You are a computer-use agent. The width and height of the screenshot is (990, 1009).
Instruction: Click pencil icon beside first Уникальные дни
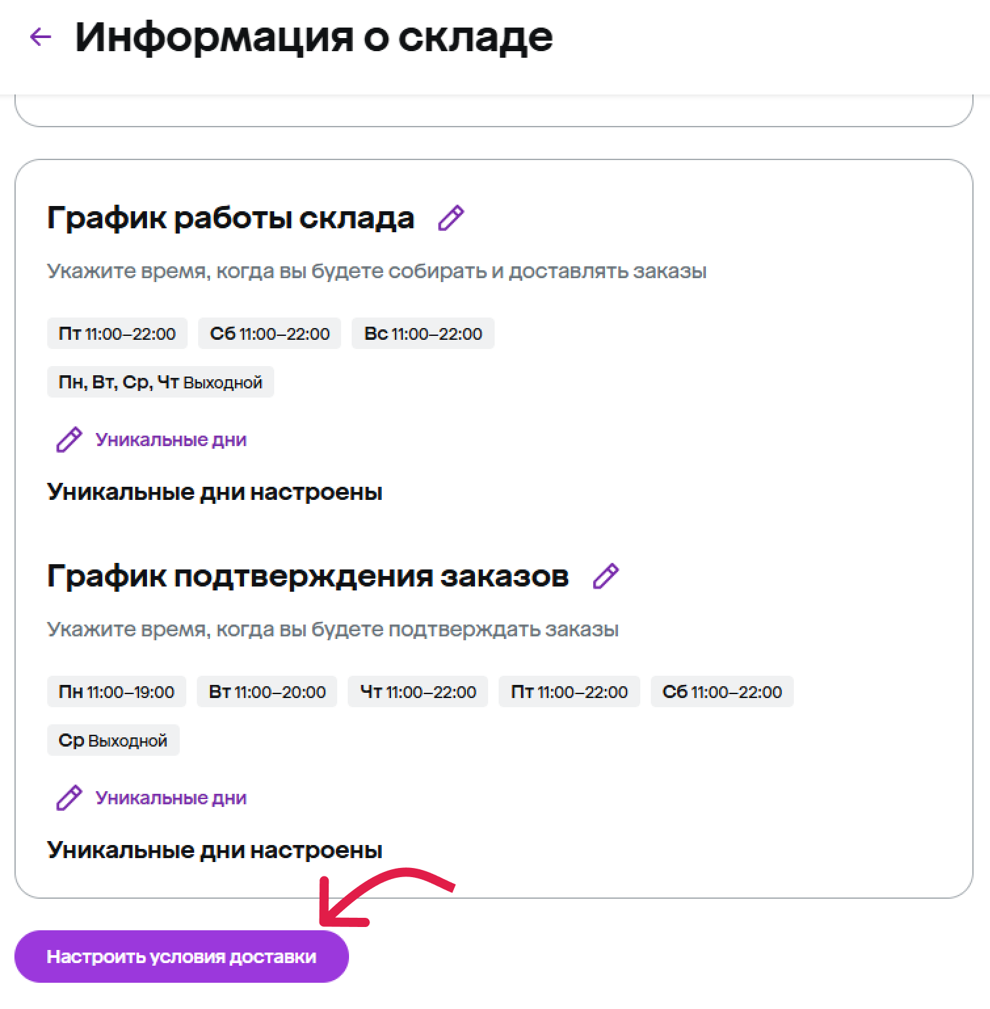(x=69, y=440)
